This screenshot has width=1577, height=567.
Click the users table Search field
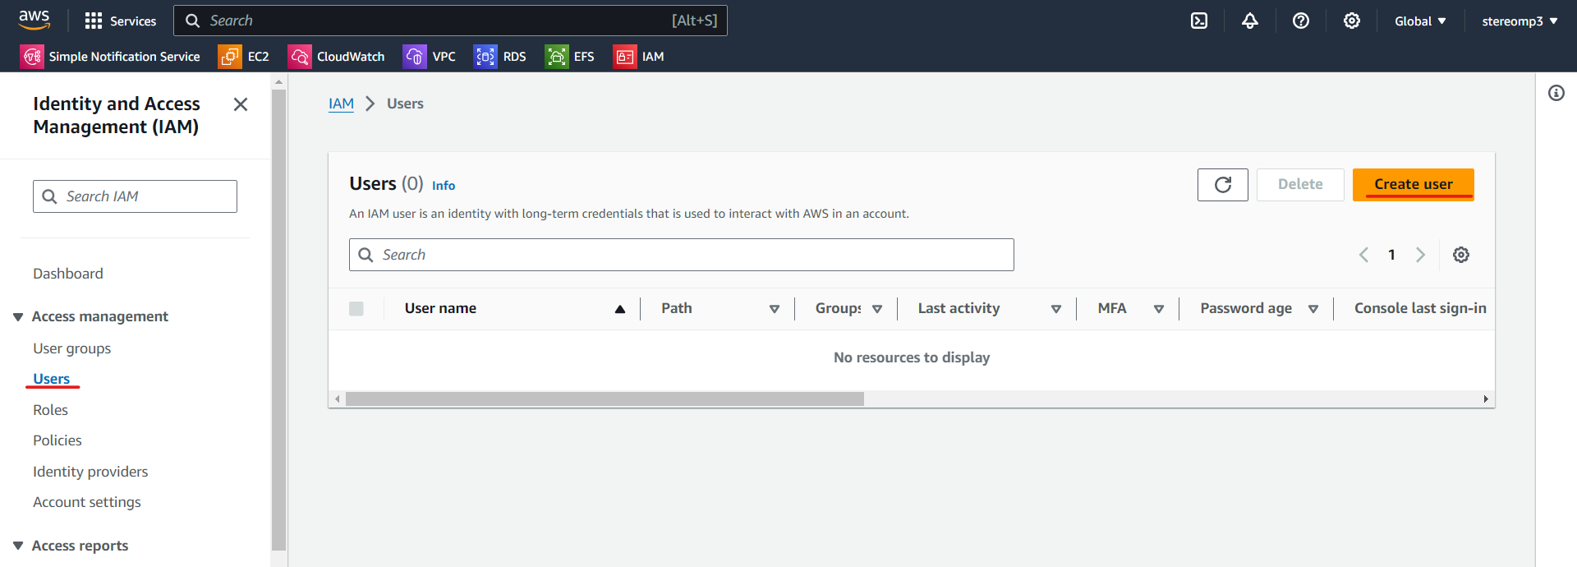(x=681, y=255)
